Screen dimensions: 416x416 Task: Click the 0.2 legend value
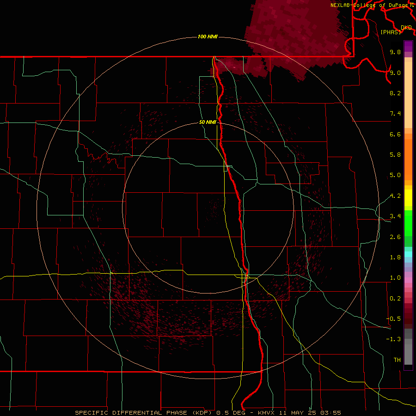395,299
